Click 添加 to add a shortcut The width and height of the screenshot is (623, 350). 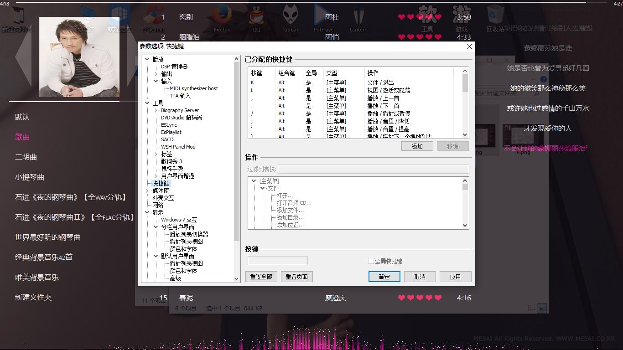(416, 146)
